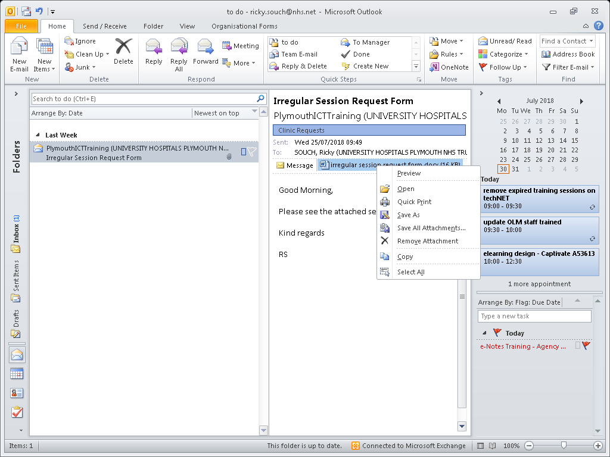The image size is (610, 457).
Task: Run the Team E-mail quick step
Action: (x=293, y=54)
